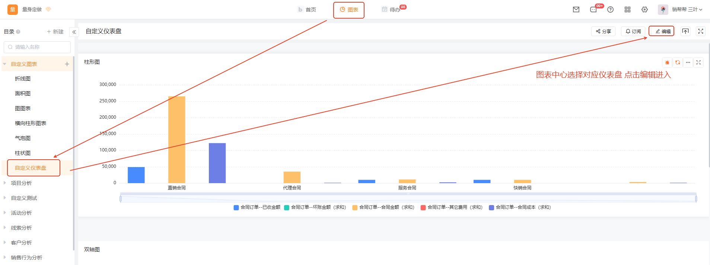Click the 请输入名称 search field
710x265 pixels.
click(x=37, y=47)
